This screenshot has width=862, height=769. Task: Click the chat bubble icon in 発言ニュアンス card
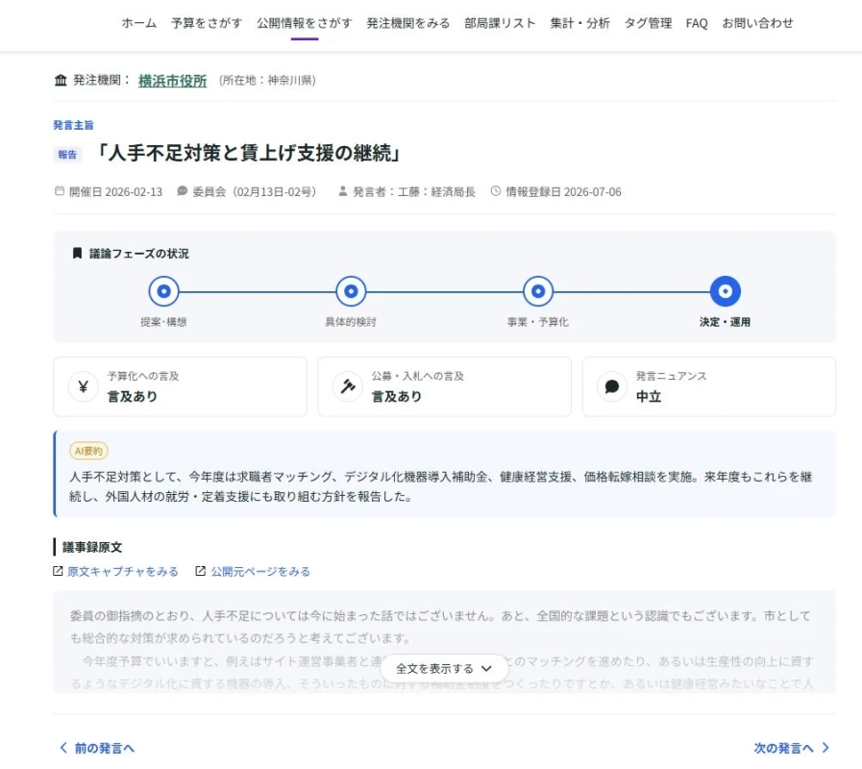612,386
